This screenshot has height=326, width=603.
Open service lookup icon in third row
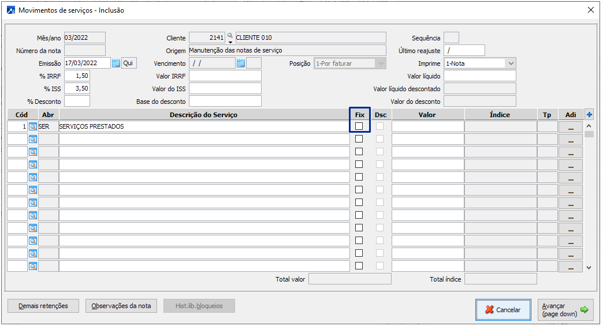click(33, 152)
